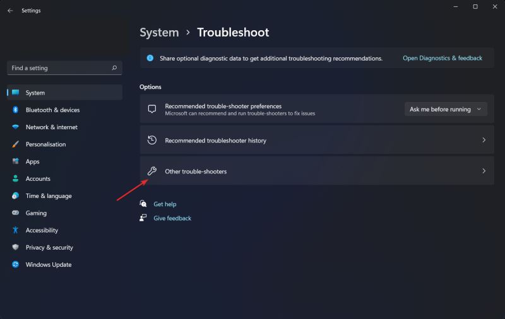Click the Accessibility person icon
The image size is (505, 319).
15,230
